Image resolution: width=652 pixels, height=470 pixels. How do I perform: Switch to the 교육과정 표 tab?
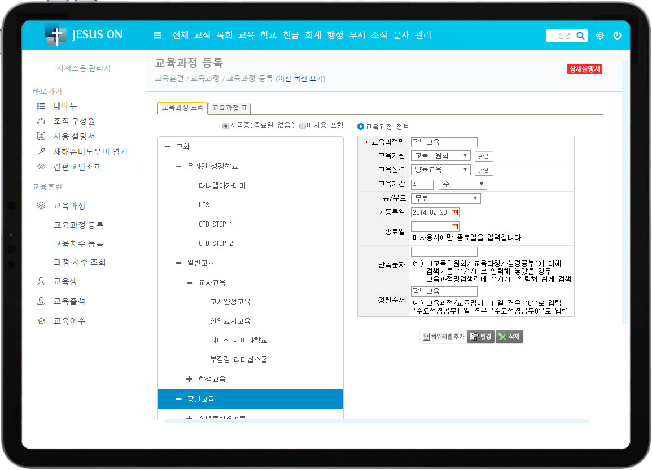tap(230, 108)
